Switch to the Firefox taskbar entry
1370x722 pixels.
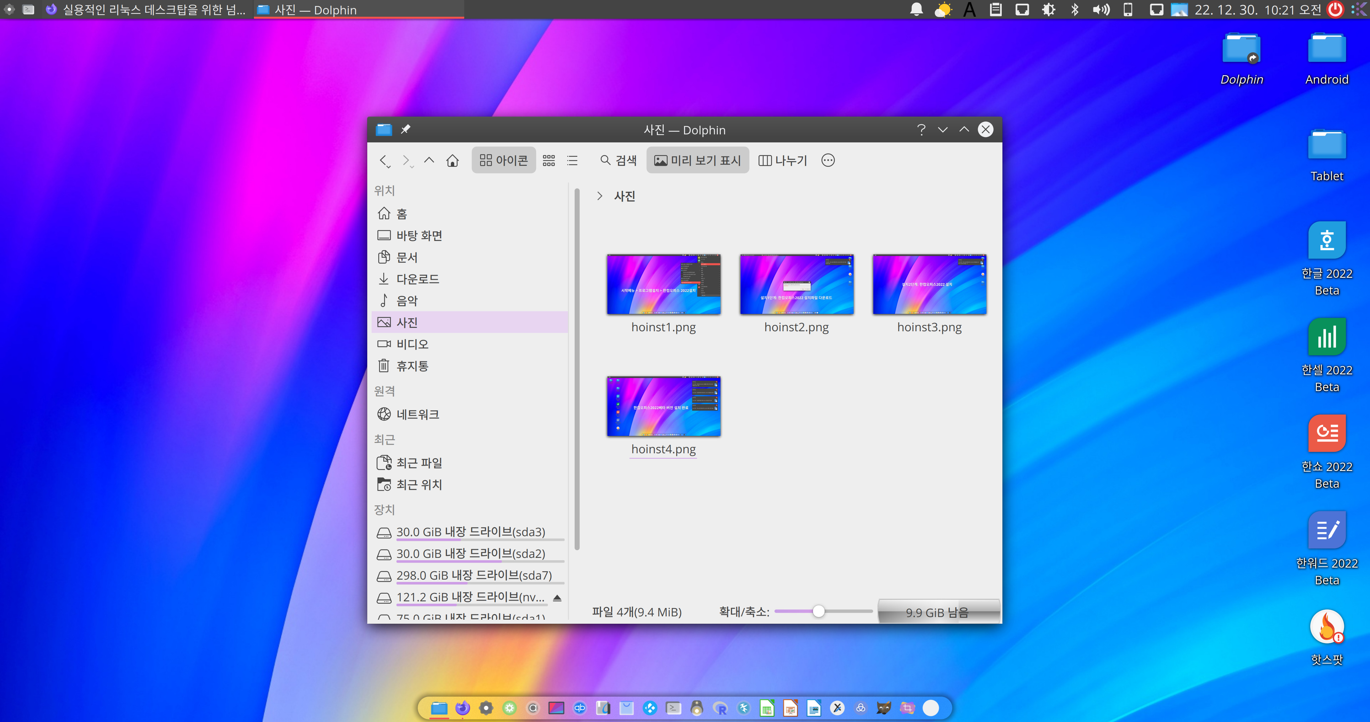pos(146,10)
